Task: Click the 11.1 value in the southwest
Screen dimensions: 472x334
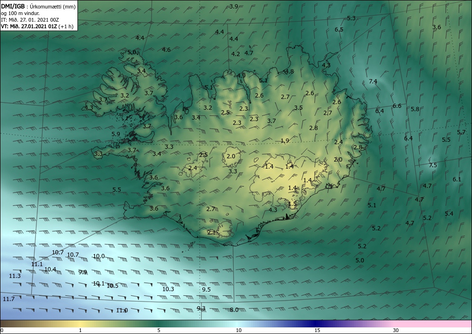Action: coord(37,264)
